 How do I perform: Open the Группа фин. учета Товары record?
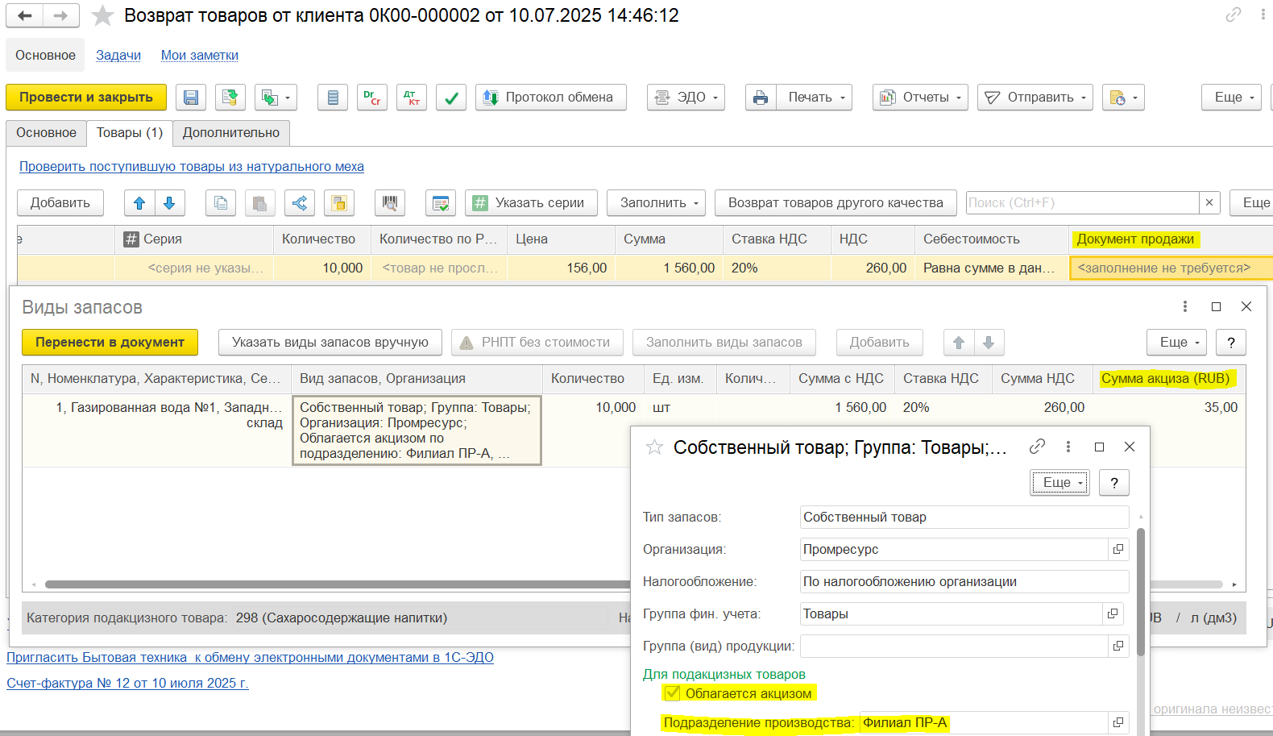pos(1113,613)
